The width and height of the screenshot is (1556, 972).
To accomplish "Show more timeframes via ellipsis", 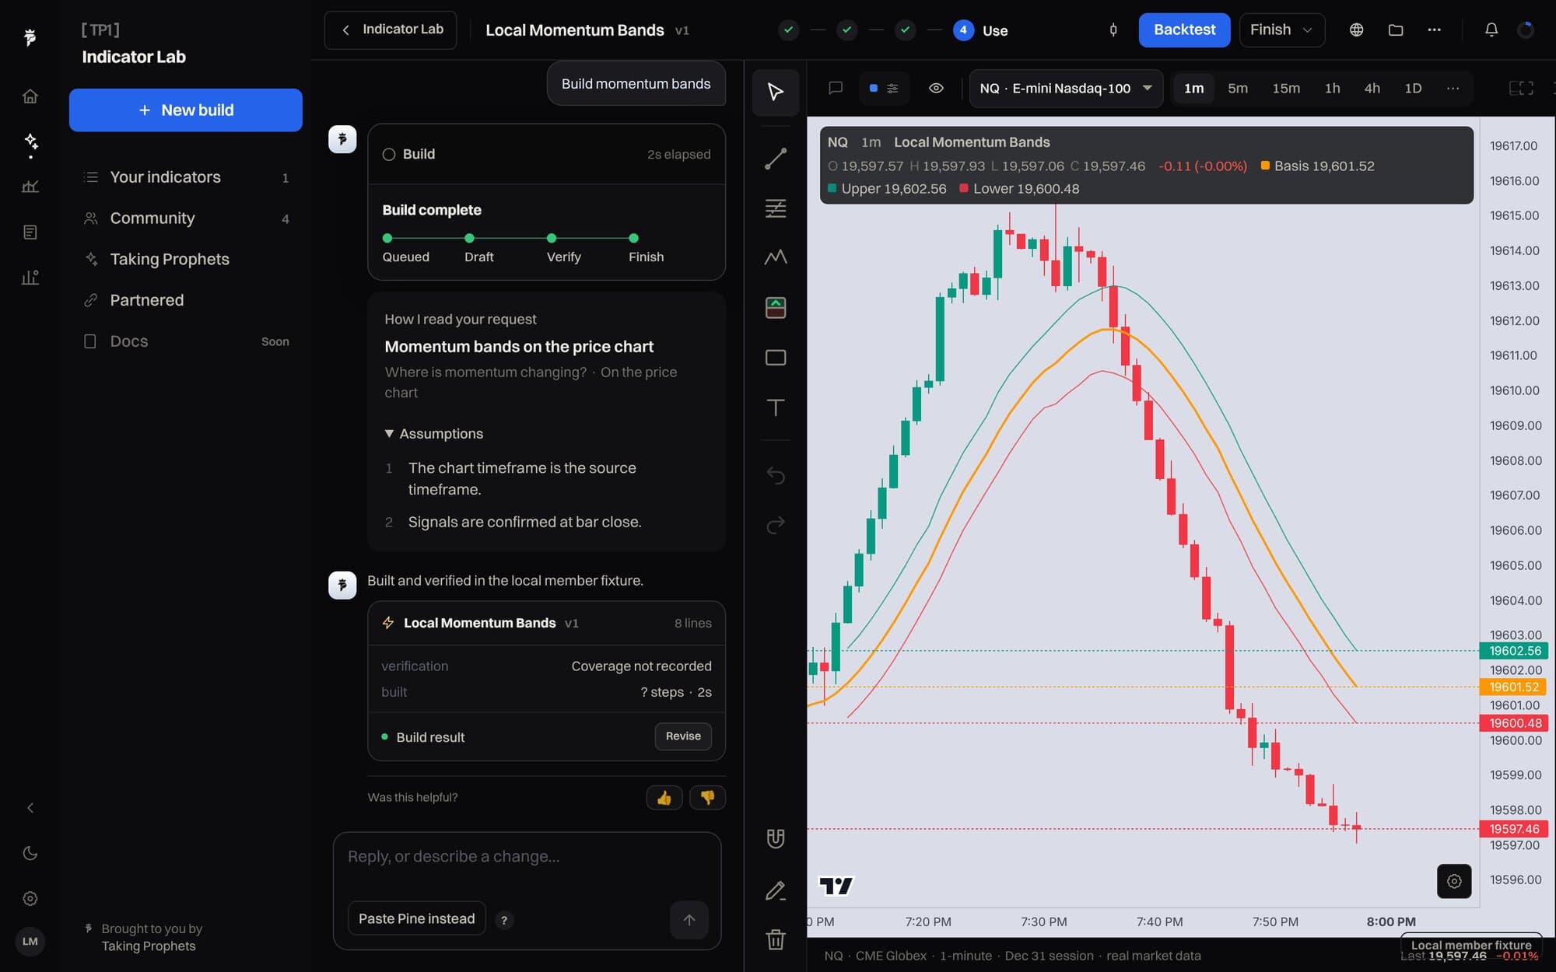I will 1453,88.
